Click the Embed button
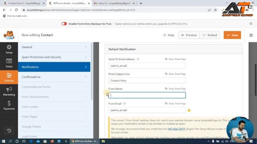Viewport: 257px width, 144px height. pyautogui.click(x=210, y=35)
